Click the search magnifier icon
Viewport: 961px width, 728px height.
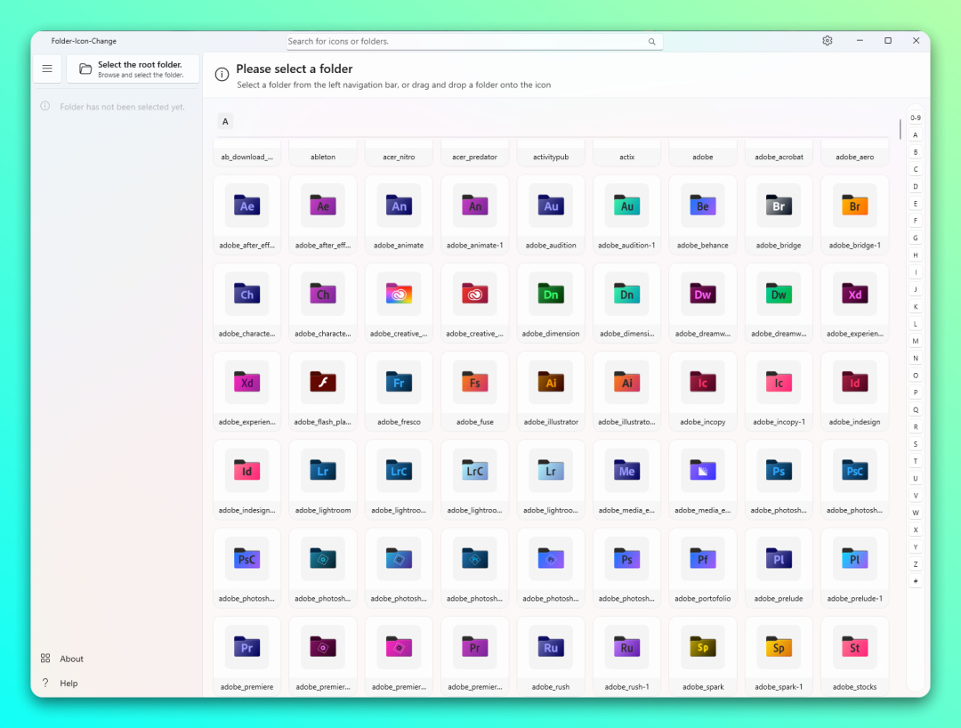651,42
